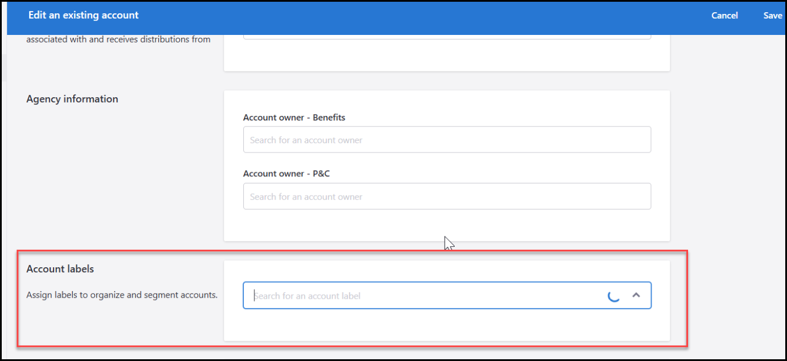This screenshot has width=787, height=361.
Task: Collapse the account label dropdown chevron
Action: coord(636,295)
